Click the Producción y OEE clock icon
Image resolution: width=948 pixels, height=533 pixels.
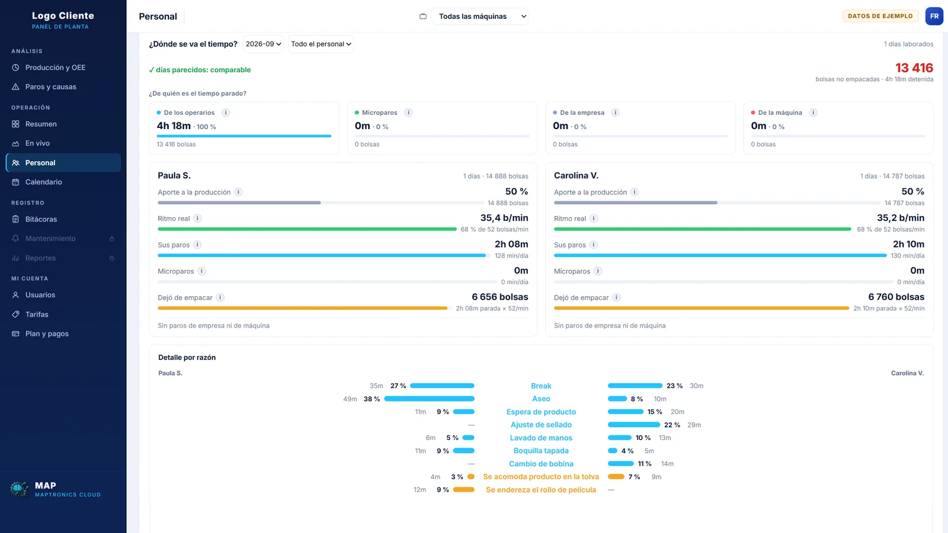[15, 68]
